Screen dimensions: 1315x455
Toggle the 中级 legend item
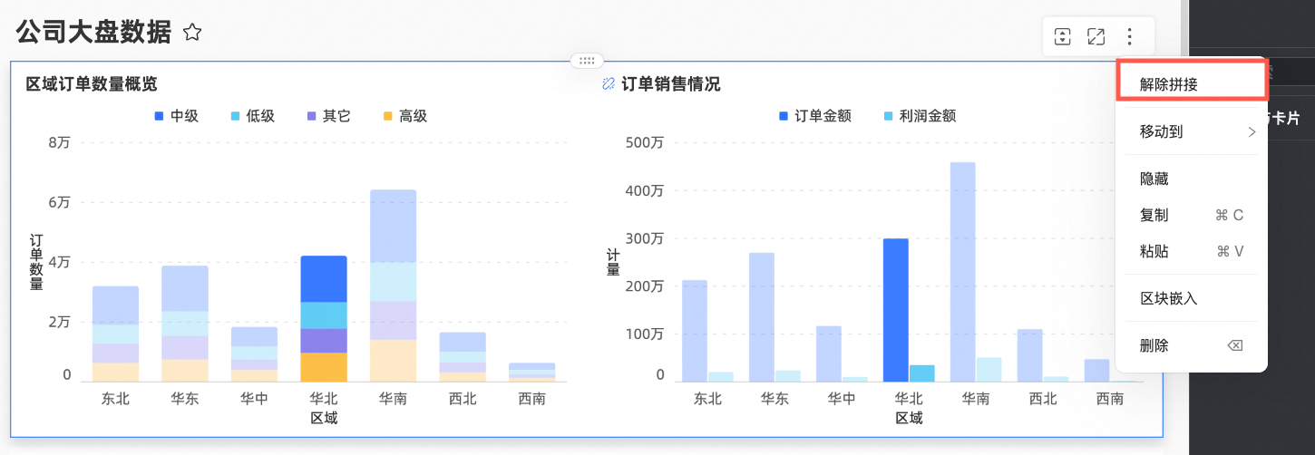point(176,116)
